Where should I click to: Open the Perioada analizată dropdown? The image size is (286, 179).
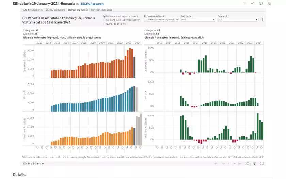click(x=161, y=19)
